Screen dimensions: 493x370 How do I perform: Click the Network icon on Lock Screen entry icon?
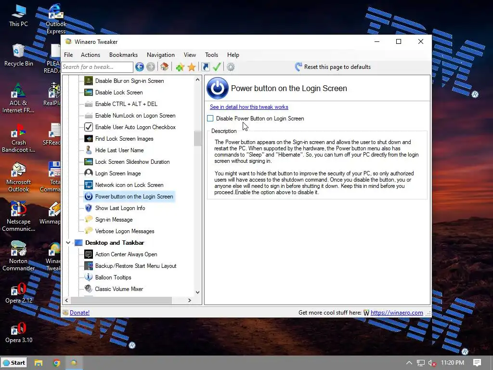pos(89,185)
